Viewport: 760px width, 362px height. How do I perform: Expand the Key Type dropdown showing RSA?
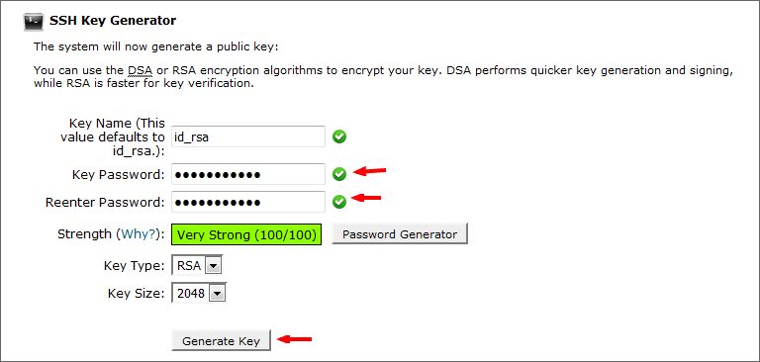pos(197,265)
